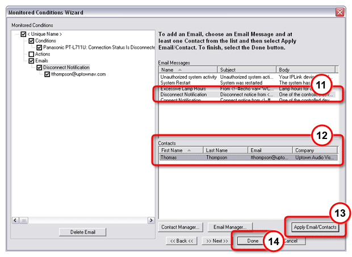Click Apply Email/Contacts button
352x257 pixels.
click(315, 227)
